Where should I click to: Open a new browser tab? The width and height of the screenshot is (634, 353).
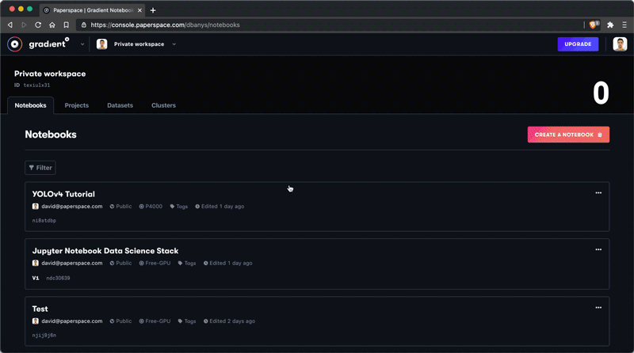pos(153,10)
